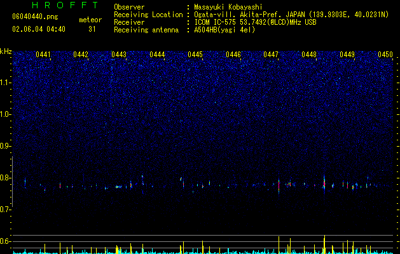
Task: Click the 0.9 kHz axis label
Action: pyautogui.click(x=6, y=146)
